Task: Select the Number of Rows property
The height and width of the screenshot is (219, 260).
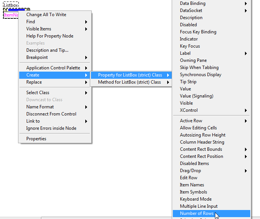Action: (212, 213)
